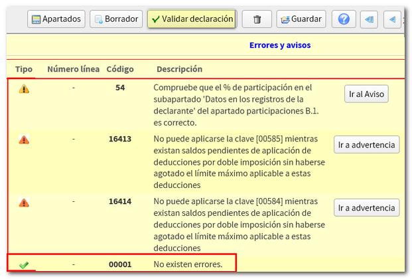Select red warning icon for code 16413
The height and width of the screenshot is (279, 412).
[24, 139]
